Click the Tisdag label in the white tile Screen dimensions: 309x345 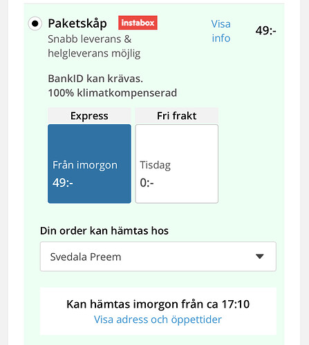coord(156,166)
